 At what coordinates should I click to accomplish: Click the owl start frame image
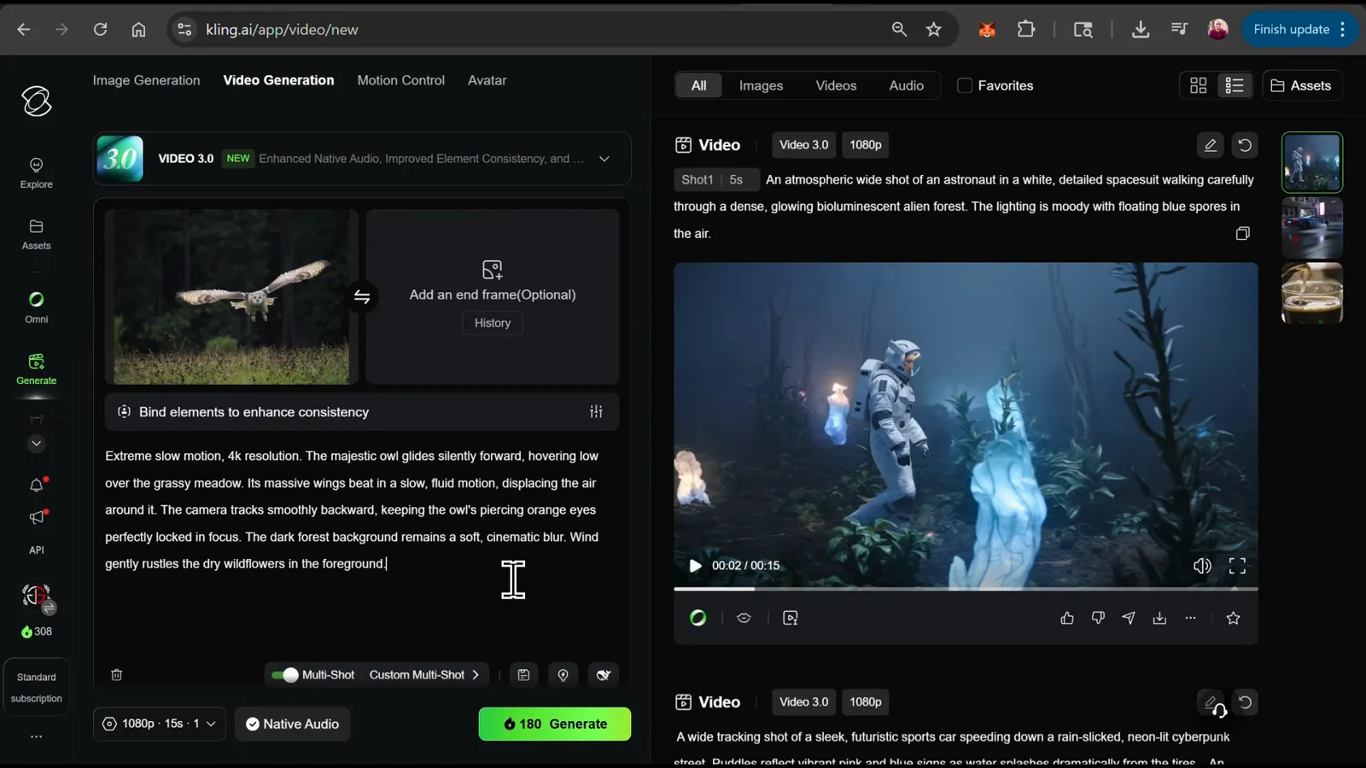pyautogui.click(x=231, y=297)
